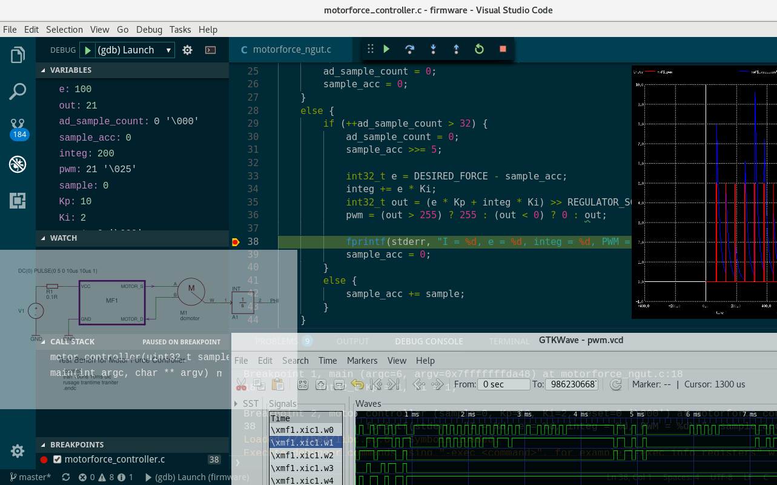Open errors and warnings count in status bar
The width and height of the screenshot is (777, 485).
click(106, 478)
